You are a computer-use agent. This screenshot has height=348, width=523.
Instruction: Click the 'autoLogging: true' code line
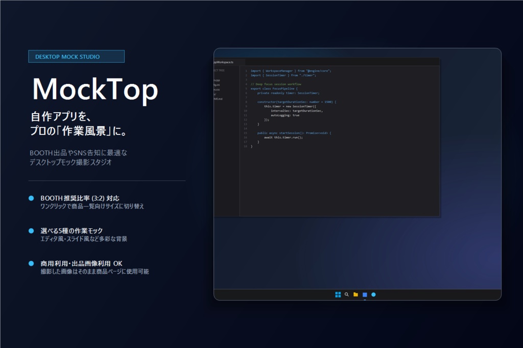pyautogui.click(x=285, y=115)
